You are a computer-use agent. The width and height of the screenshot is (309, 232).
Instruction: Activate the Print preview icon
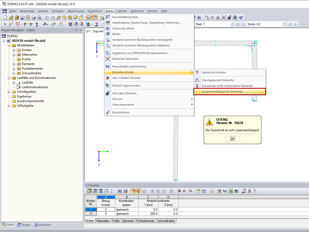point(39,17)
